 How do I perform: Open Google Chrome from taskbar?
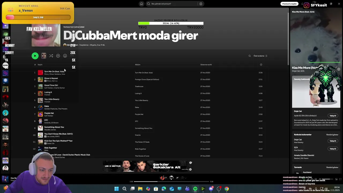pyautogui.click(x=227, y=189)
